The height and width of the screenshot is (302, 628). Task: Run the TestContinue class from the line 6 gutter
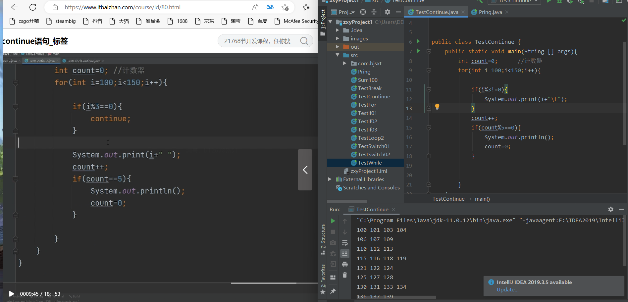[418, 41]
